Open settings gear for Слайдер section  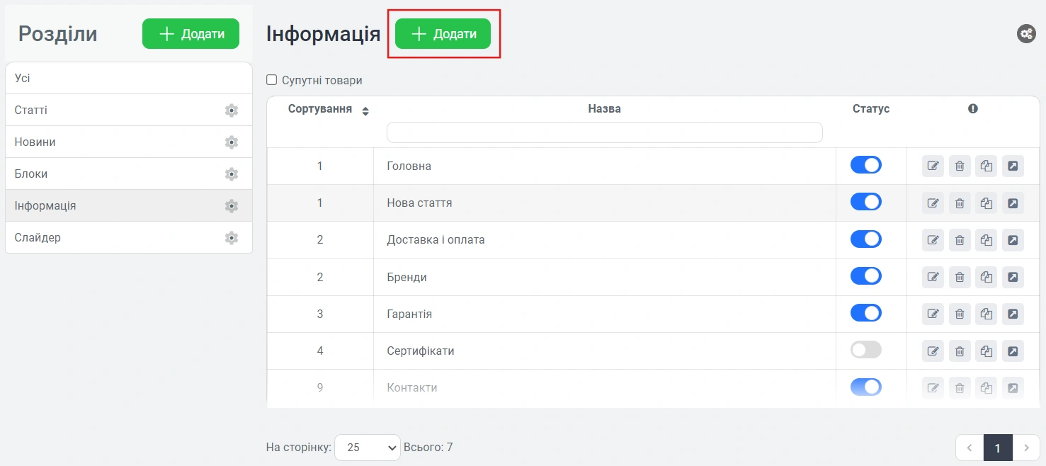231,238
